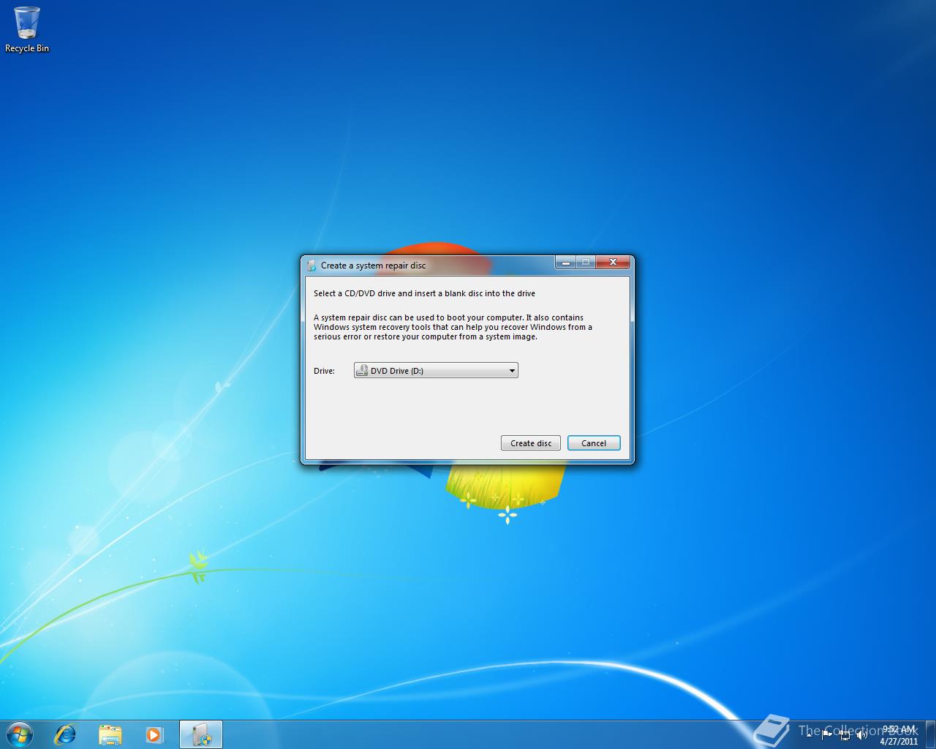Launch Windows Media Player from the taskbar
936x749 pixels.
[x=154, y=734]
